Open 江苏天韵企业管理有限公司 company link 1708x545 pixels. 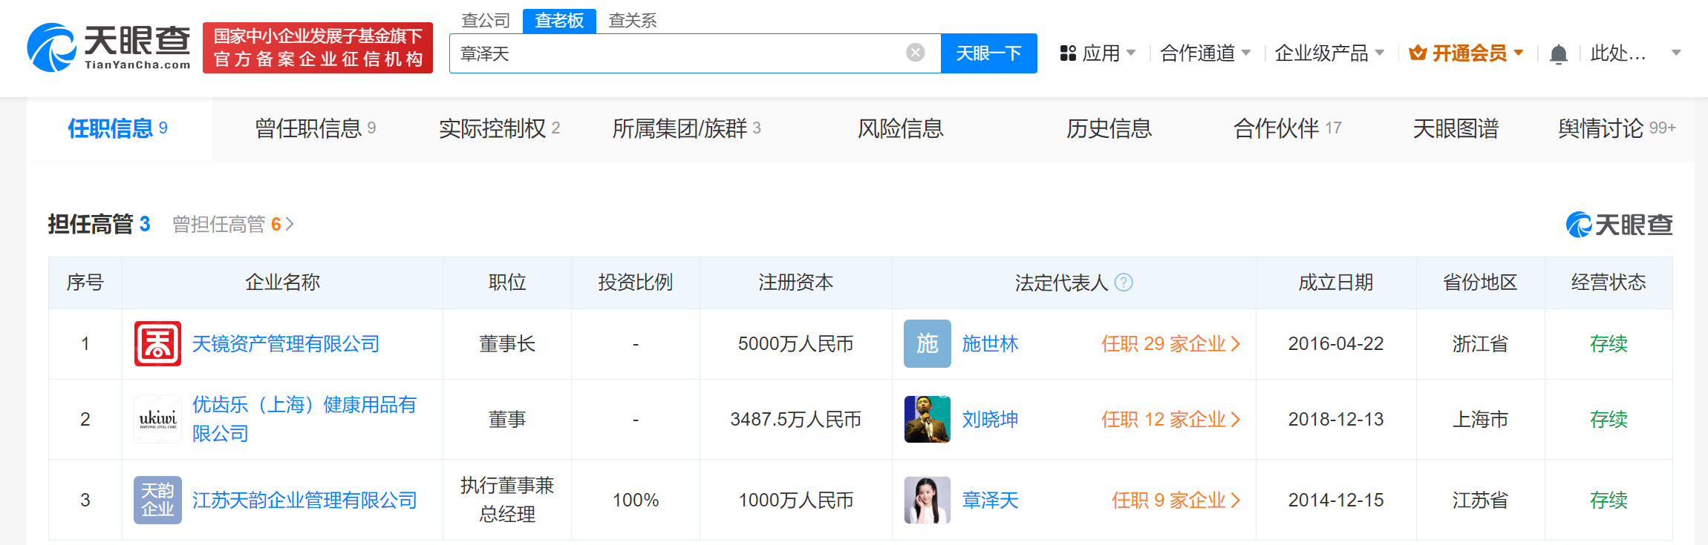tap(304, 501)
